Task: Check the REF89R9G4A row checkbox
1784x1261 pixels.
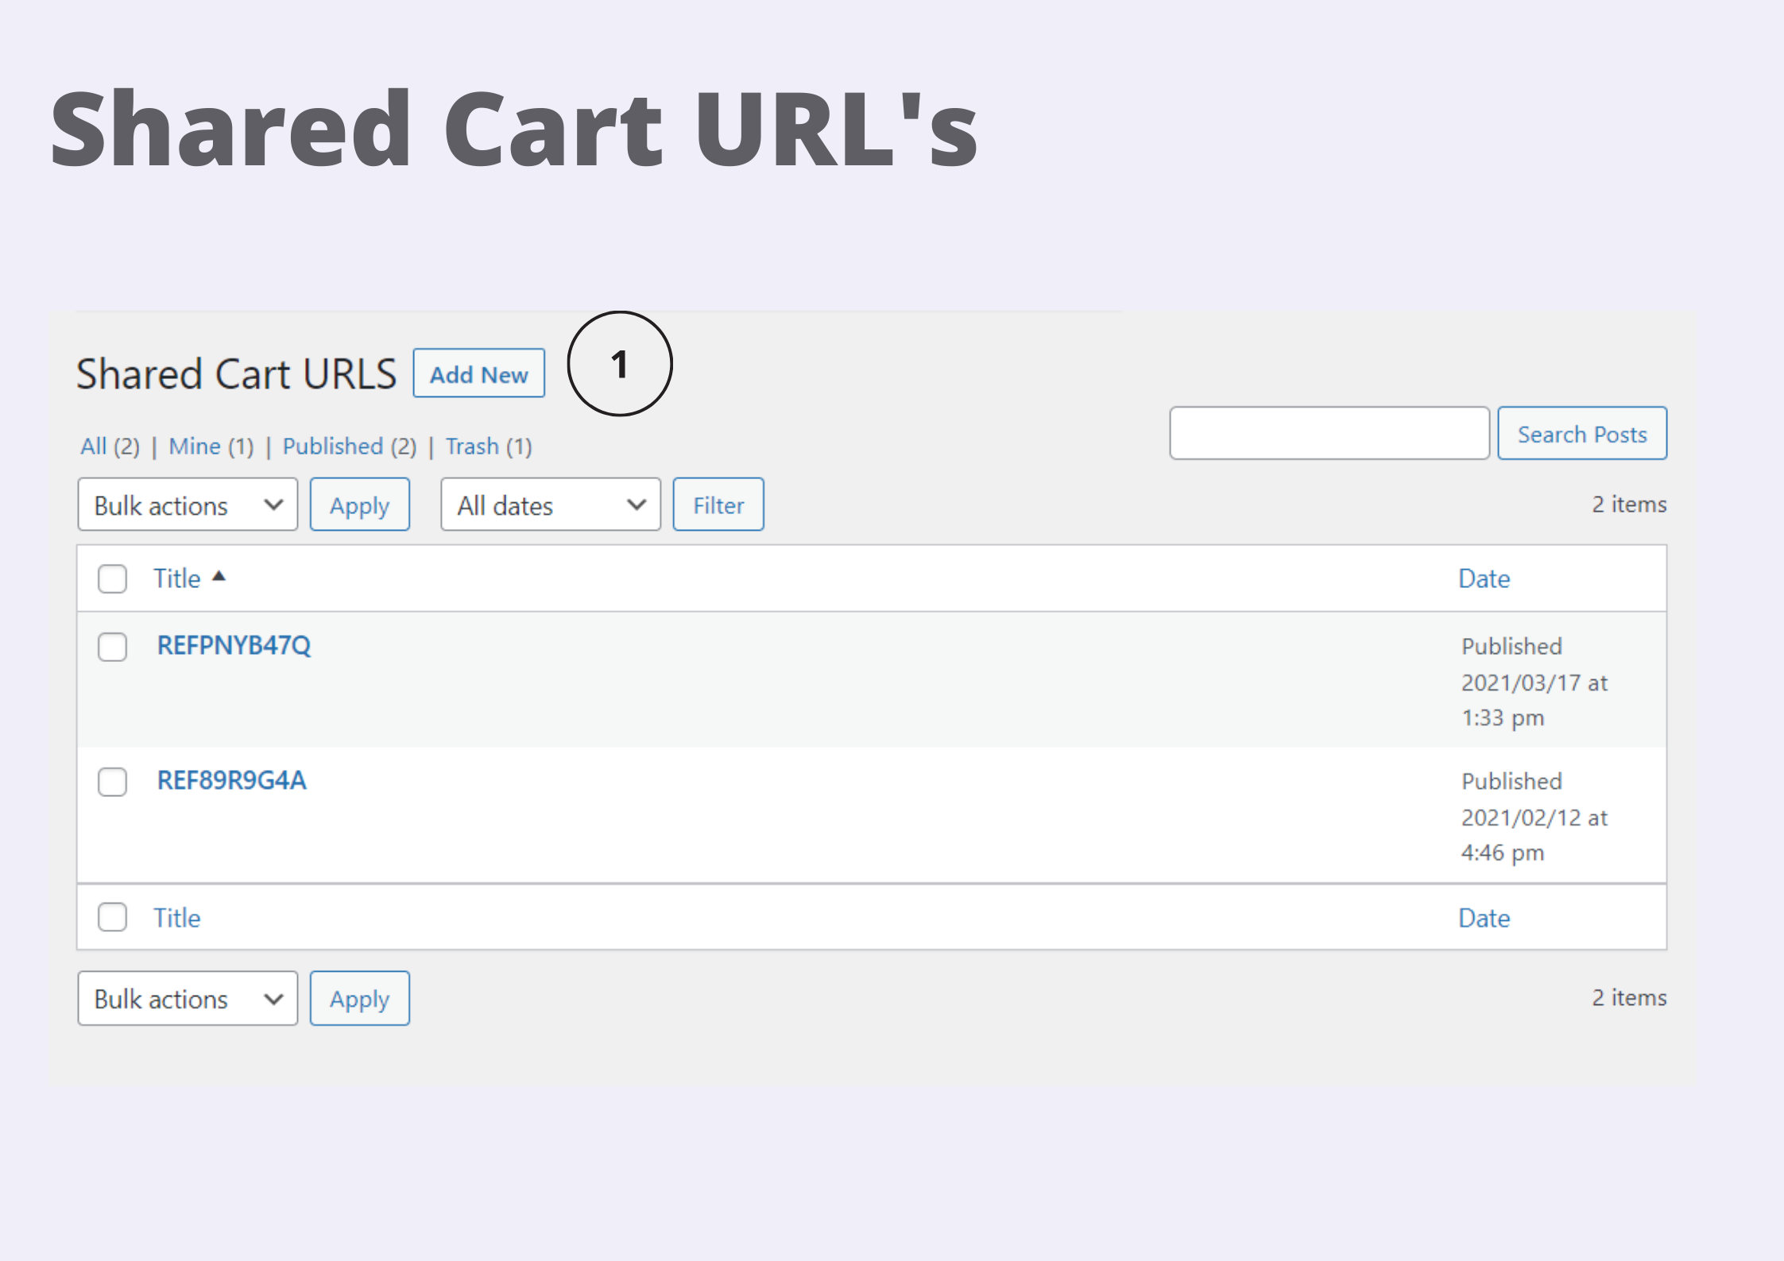Action: click(112, 782)
